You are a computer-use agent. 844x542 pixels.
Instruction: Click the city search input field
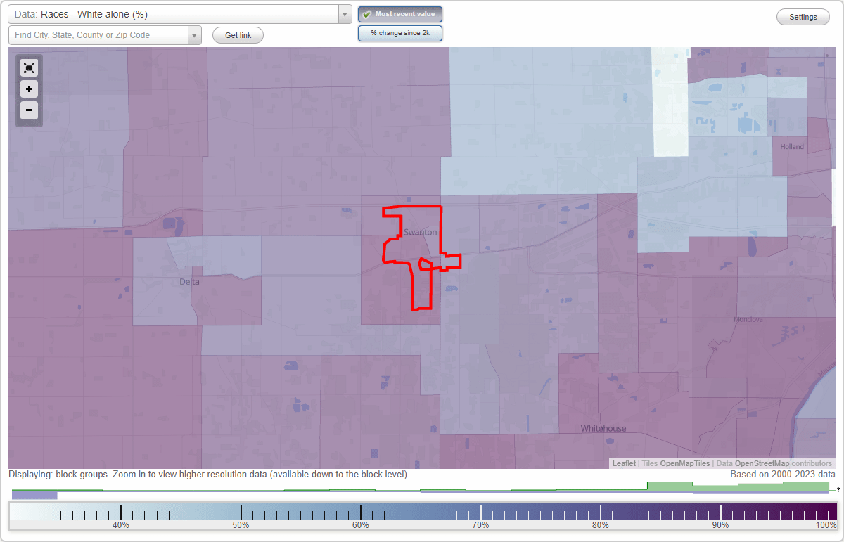[98, 34]
